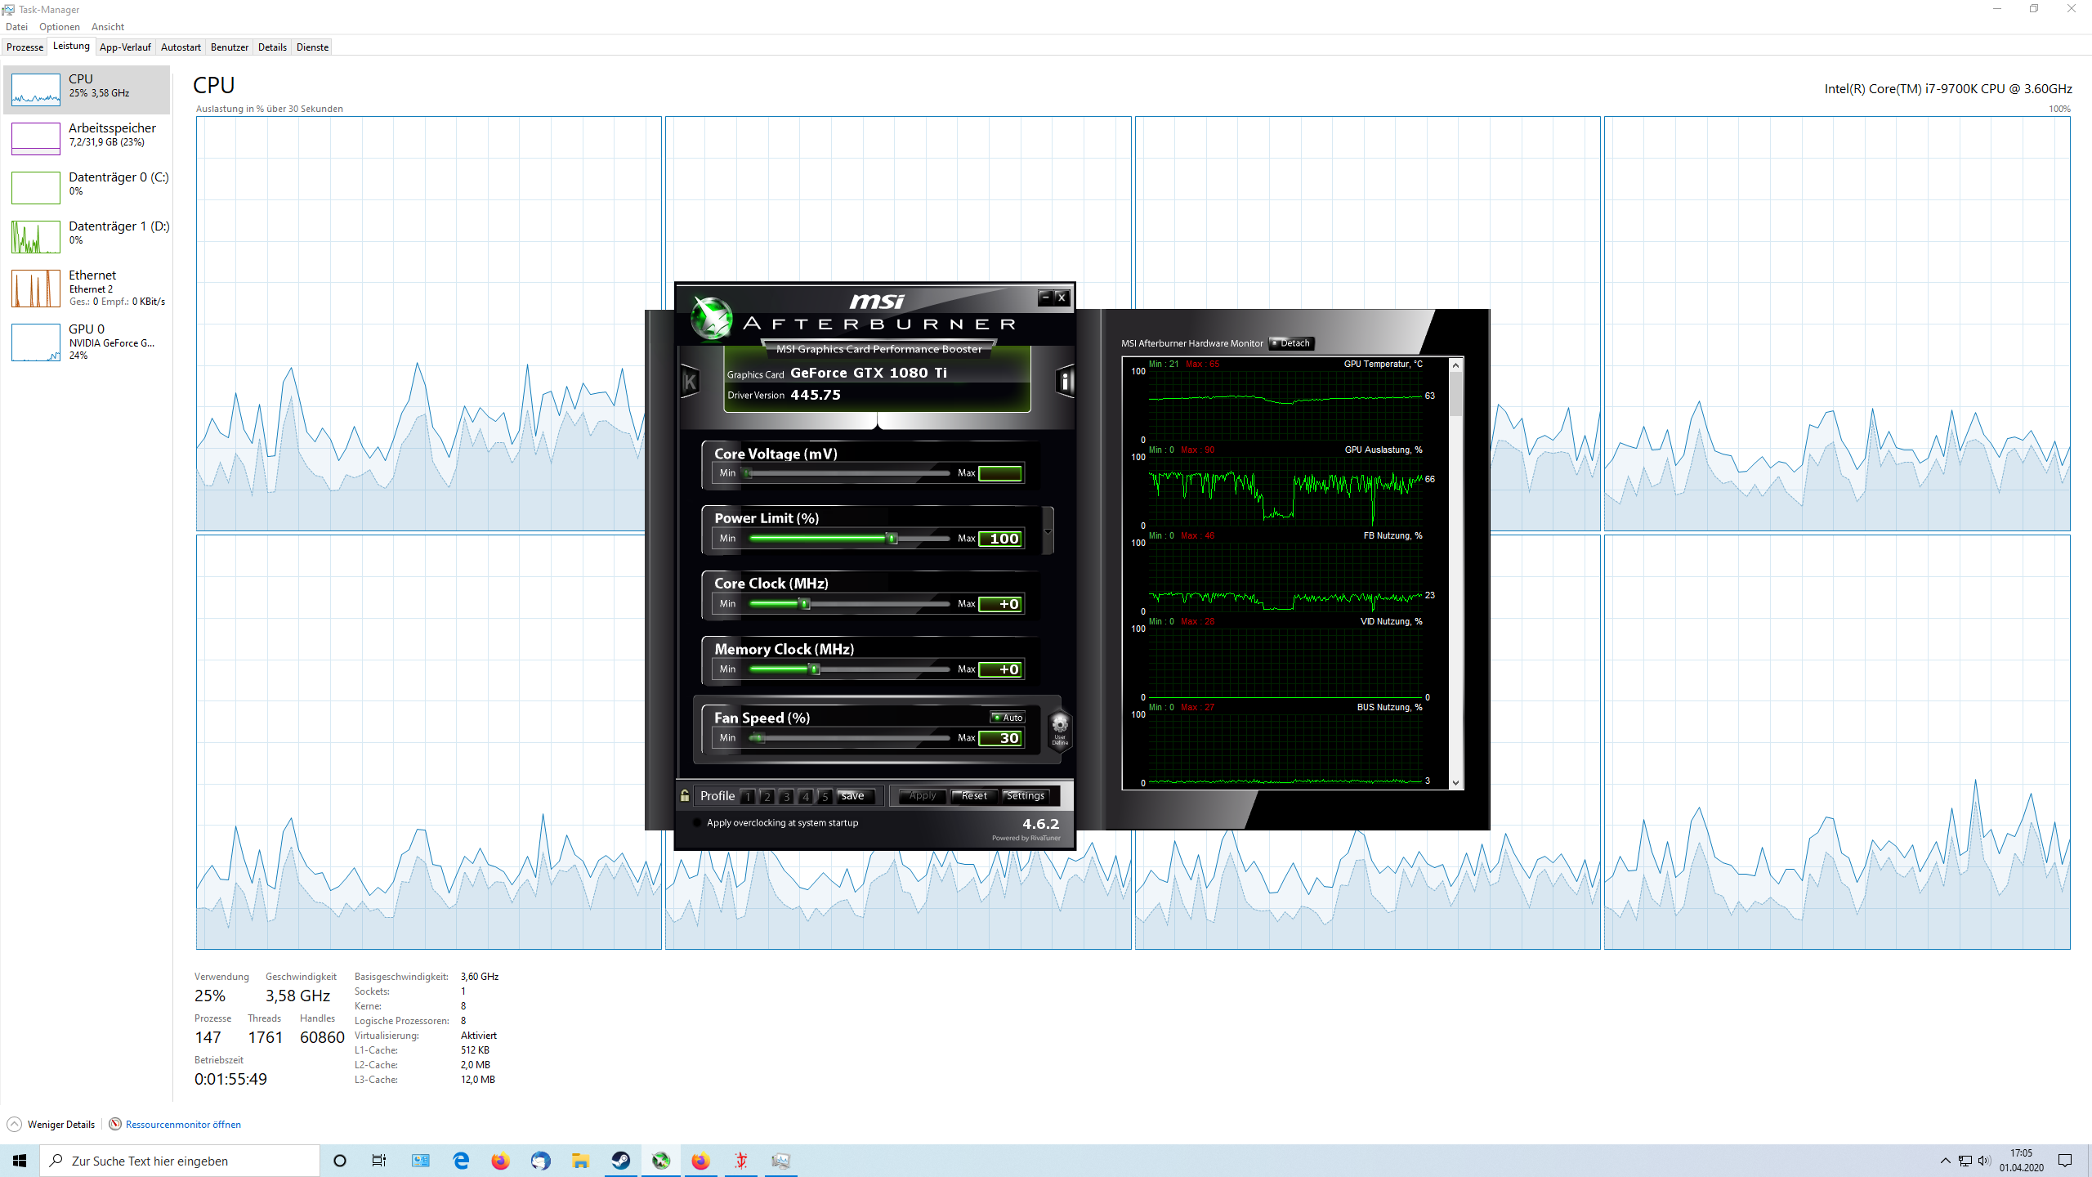2092x1177 pixels.
Task: Toggle the Afterburner profile lock icon
Action: pyautogui.click(x=685, y=795)
